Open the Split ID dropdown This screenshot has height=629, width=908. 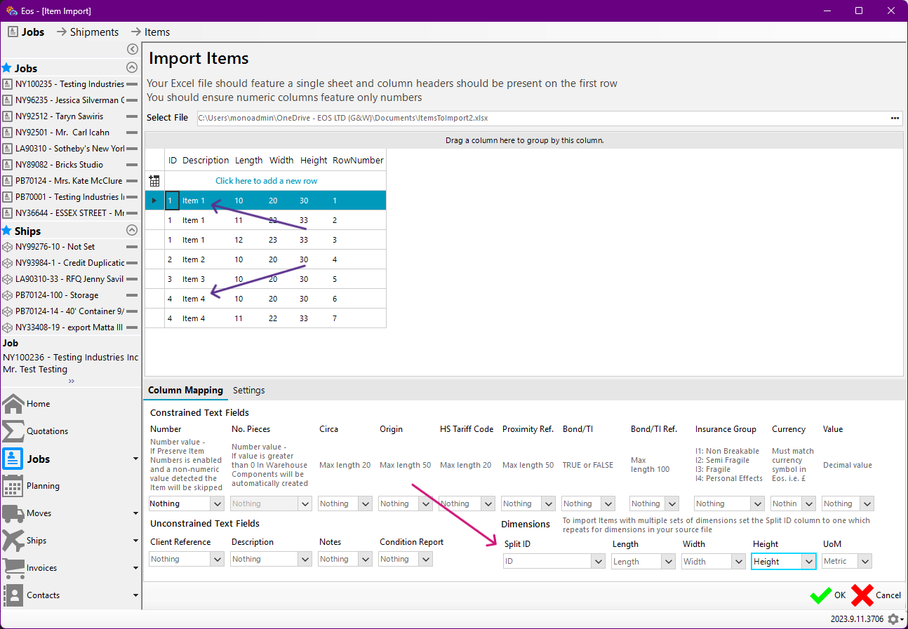(x=598, y=562)
